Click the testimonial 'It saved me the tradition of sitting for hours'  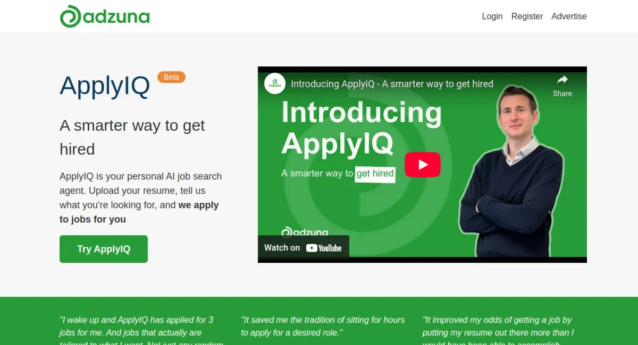[323, 326]
